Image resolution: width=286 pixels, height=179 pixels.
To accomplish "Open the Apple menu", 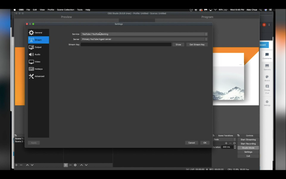I will pos(15,10).
